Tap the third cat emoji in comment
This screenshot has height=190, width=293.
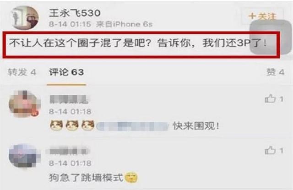(x=88, y=125)
